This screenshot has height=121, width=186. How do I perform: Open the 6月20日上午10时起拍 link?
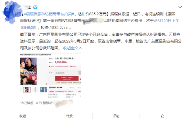[x=100, y=24]
